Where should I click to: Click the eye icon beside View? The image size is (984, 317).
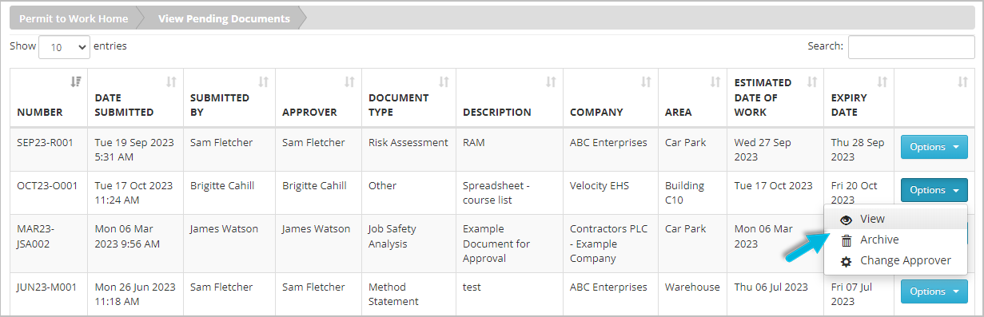coord(846,219)
